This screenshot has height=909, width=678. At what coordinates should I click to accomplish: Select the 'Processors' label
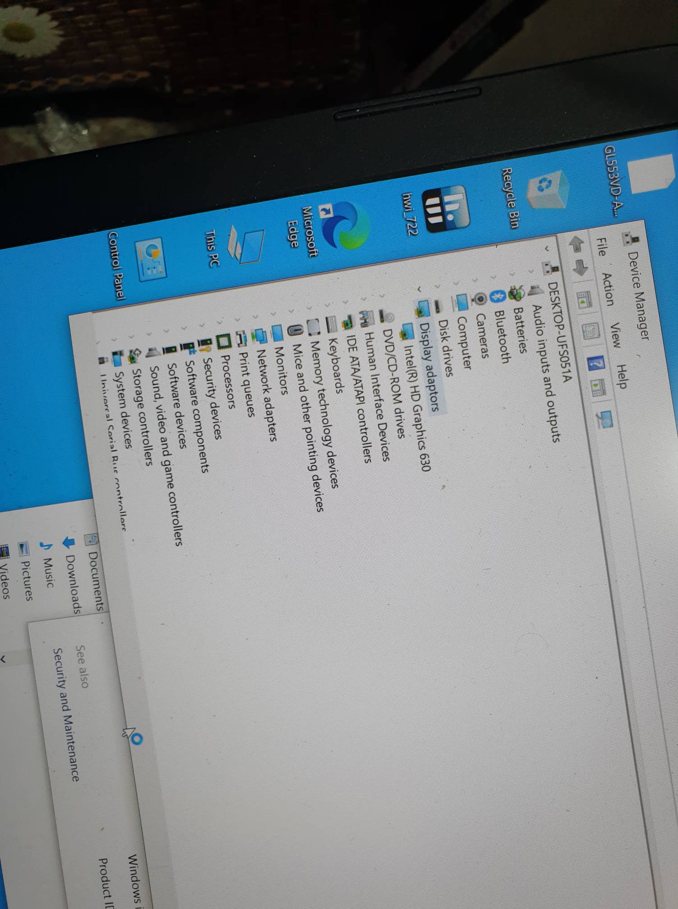[x=229, y=383]
